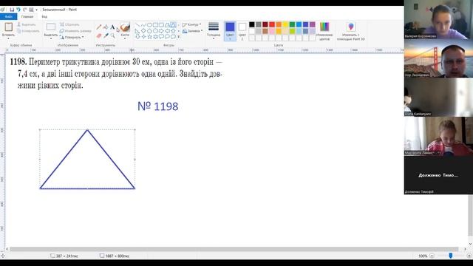Click the Copy (Копировать) button

(28, 31)
